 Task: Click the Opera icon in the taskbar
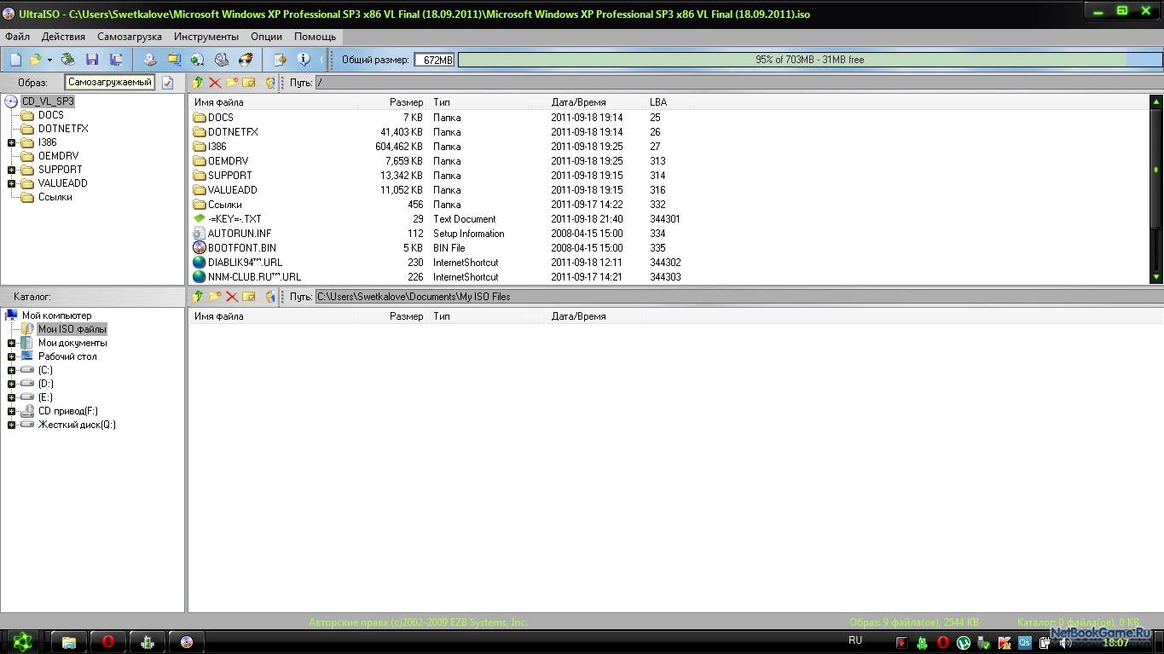click(108, 642)
